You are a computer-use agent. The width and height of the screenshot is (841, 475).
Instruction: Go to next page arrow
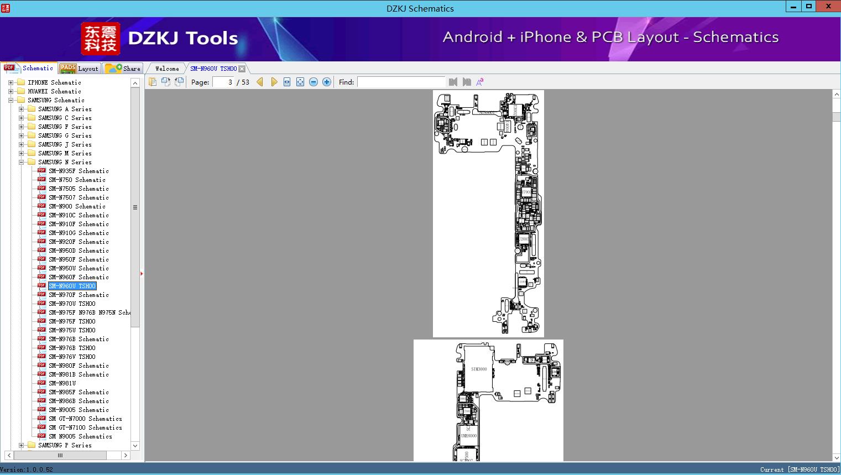point(274,82)
